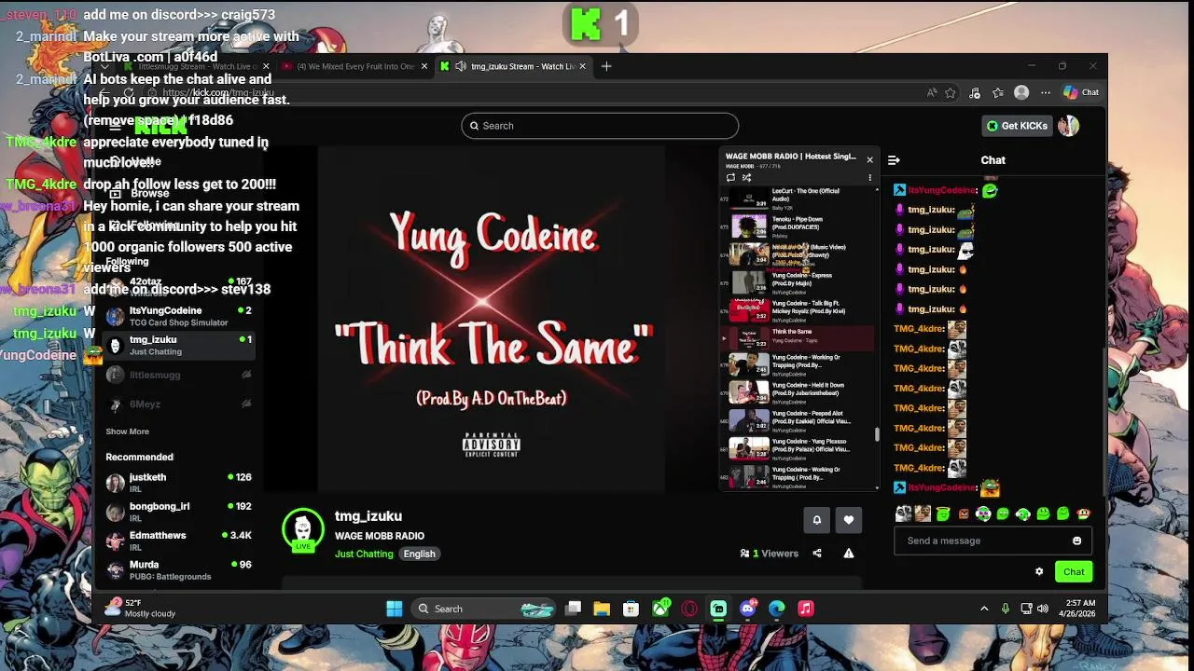
Task: Open File Explorer from the taskbar
Action: click(x=602, y=609)
